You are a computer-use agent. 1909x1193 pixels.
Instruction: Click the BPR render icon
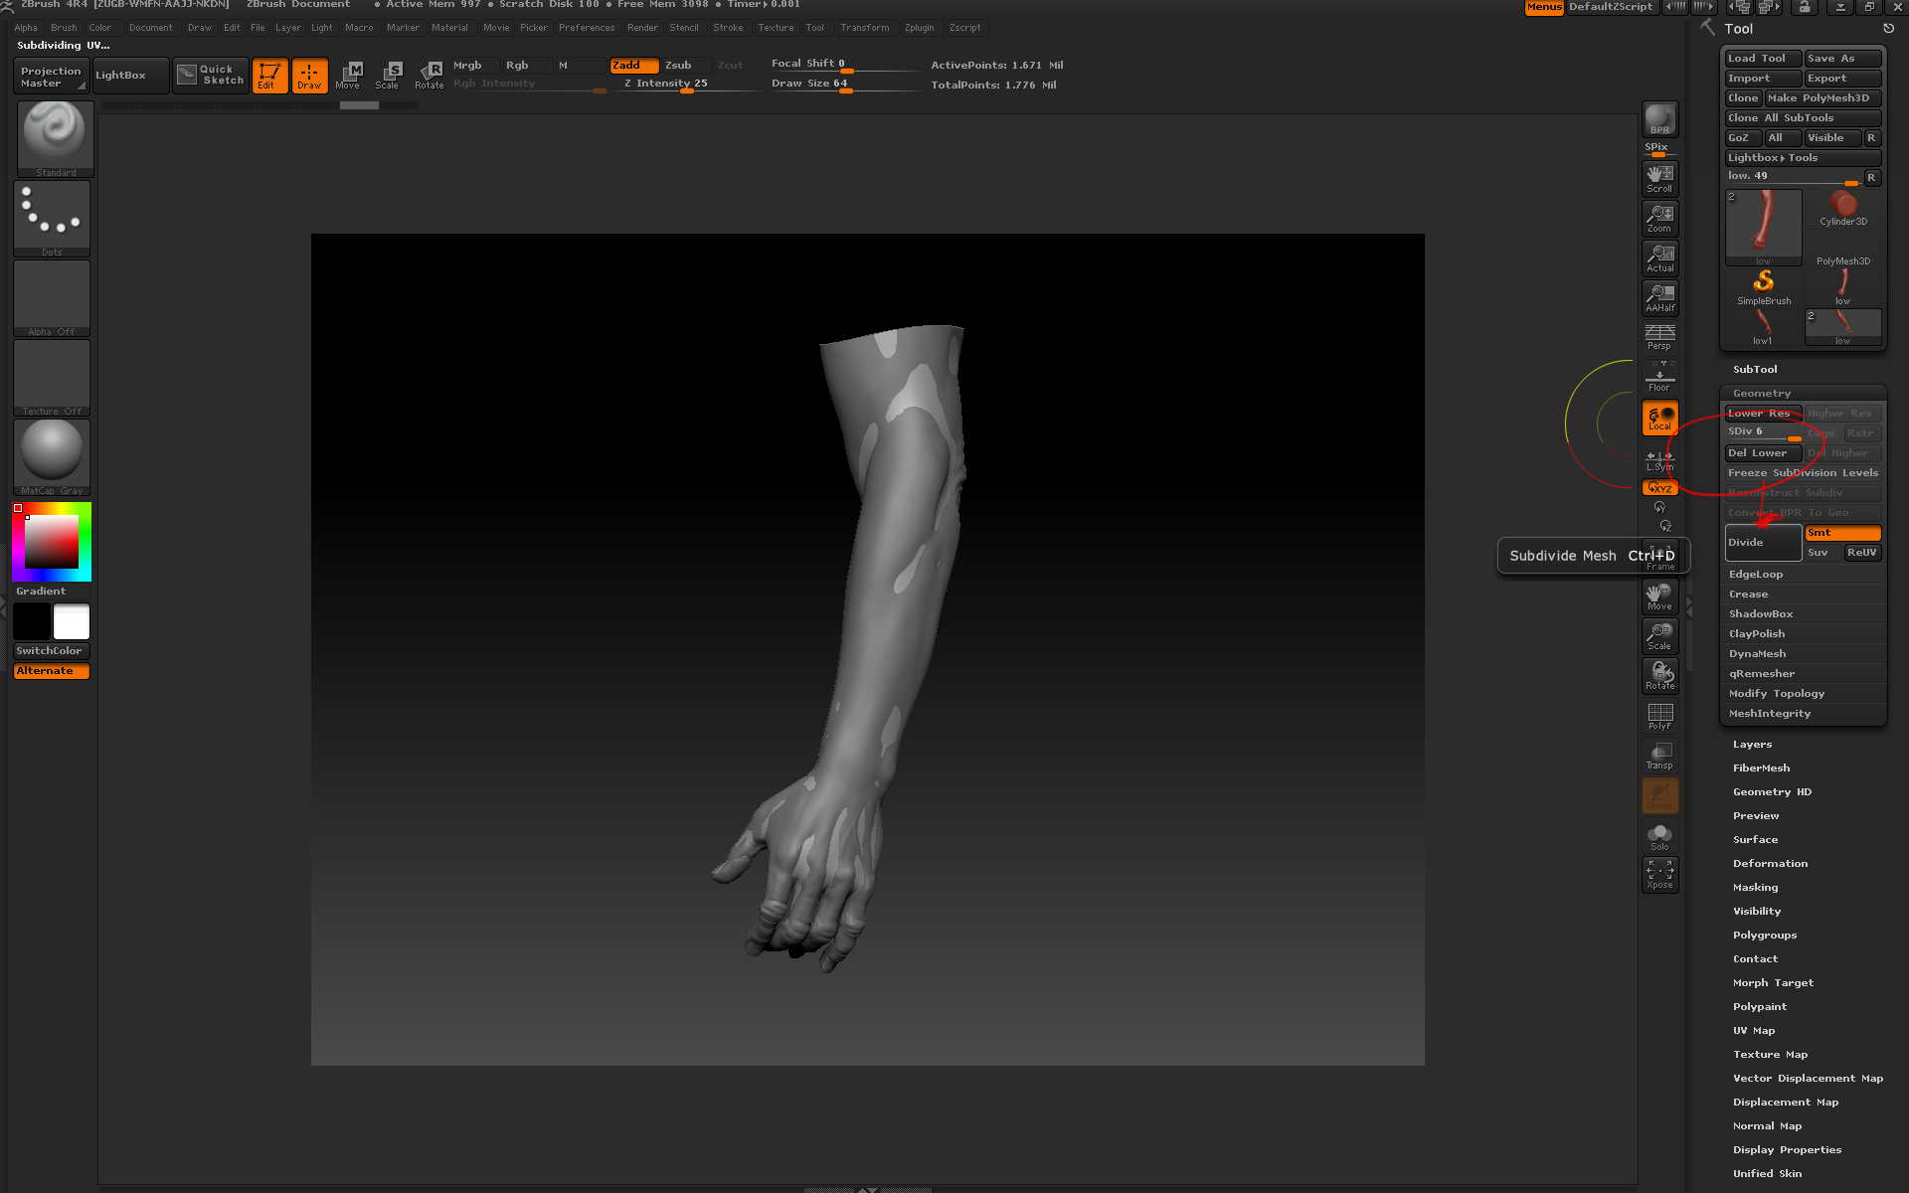[1659, 119]
